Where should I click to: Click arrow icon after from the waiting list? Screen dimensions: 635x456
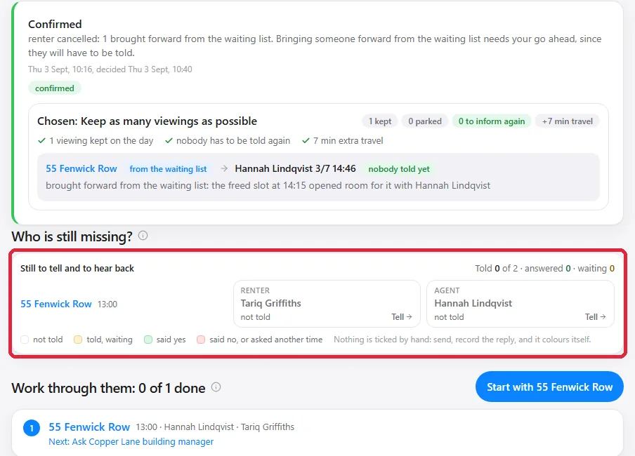click(x=224, y=169)
